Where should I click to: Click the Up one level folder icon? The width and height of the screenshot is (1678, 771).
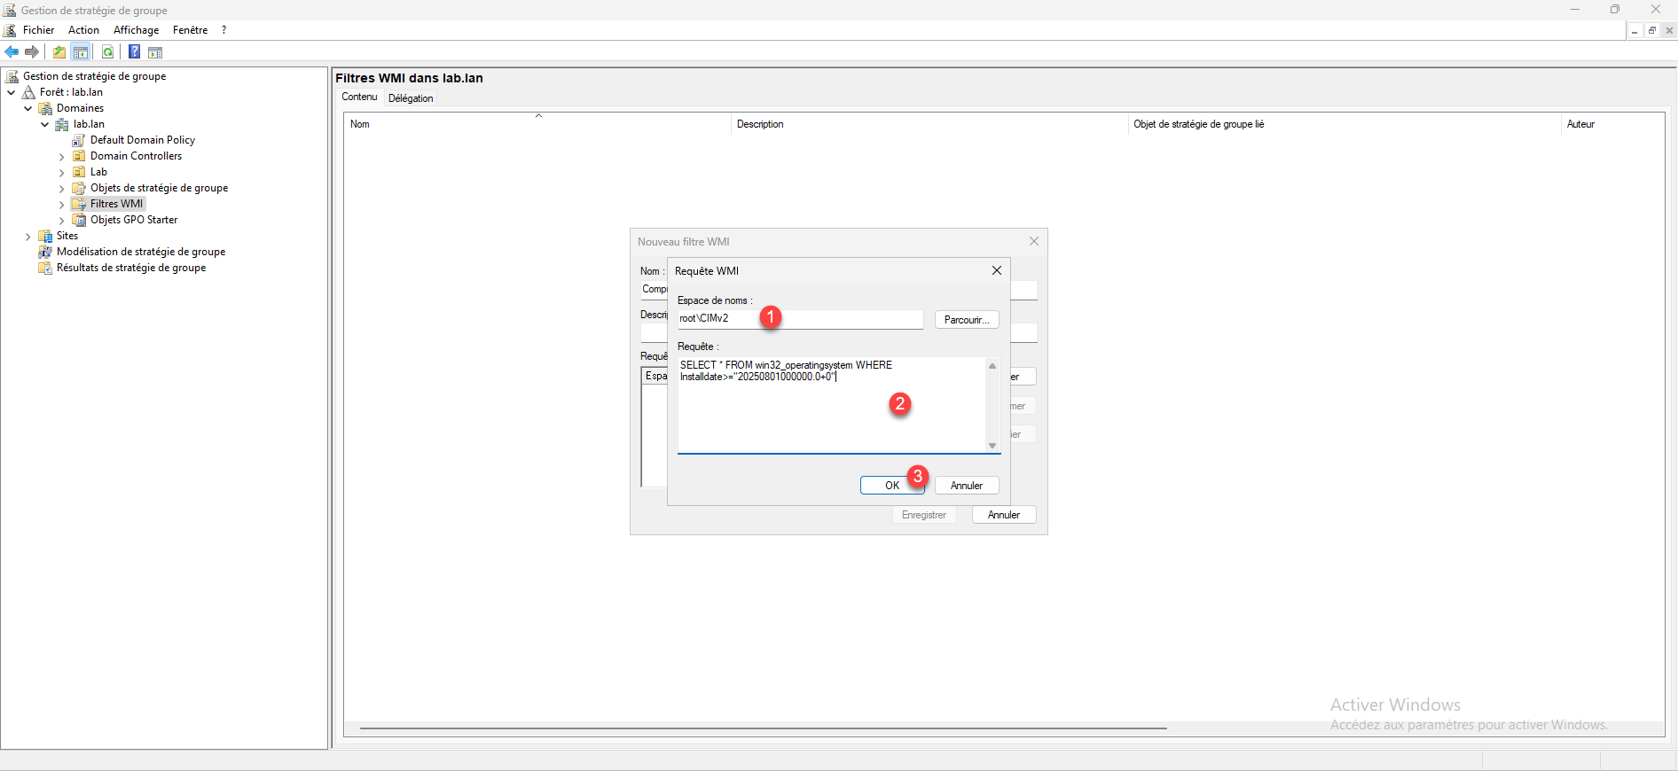tap(59, 52)
